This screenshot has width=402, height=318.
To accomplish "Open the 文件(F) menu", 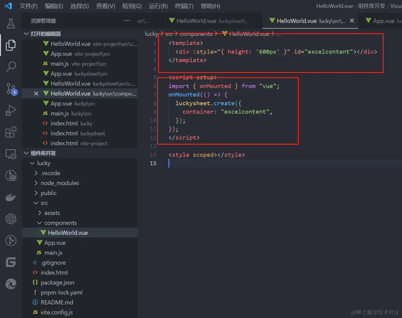I will click(29, 6).
